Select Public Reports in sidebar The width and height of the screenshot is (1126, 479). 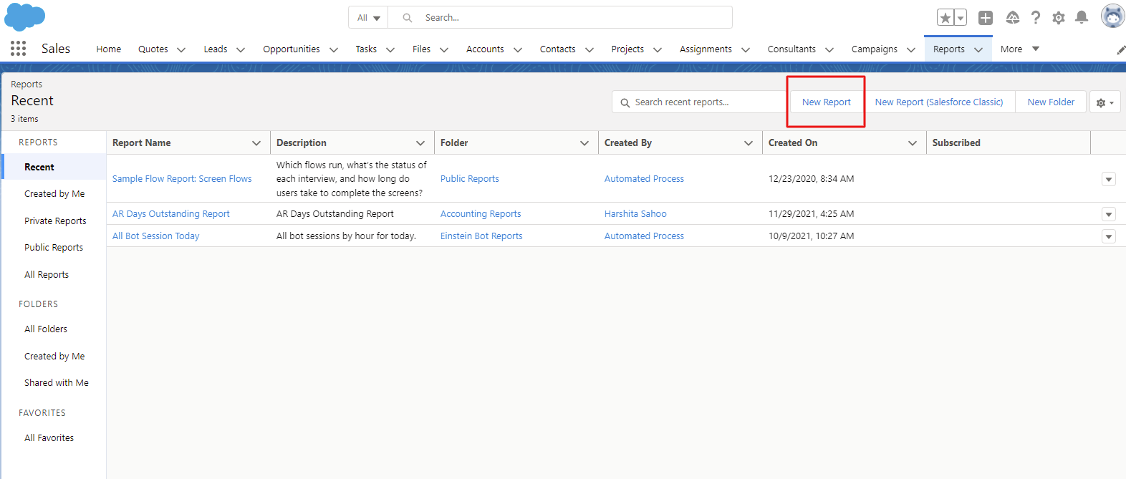click(54, 248)
